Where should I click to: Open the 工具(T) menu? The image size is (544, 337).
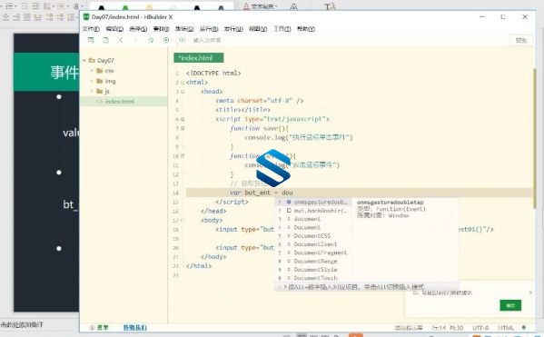[282, 29]
